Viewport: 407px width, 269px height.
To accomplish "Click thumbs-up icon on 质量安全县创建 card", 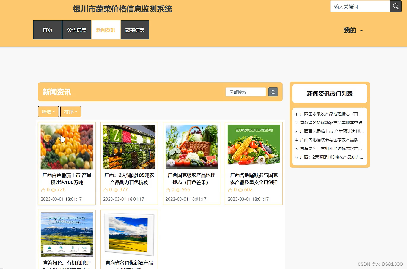I will (x=230, y=190).
